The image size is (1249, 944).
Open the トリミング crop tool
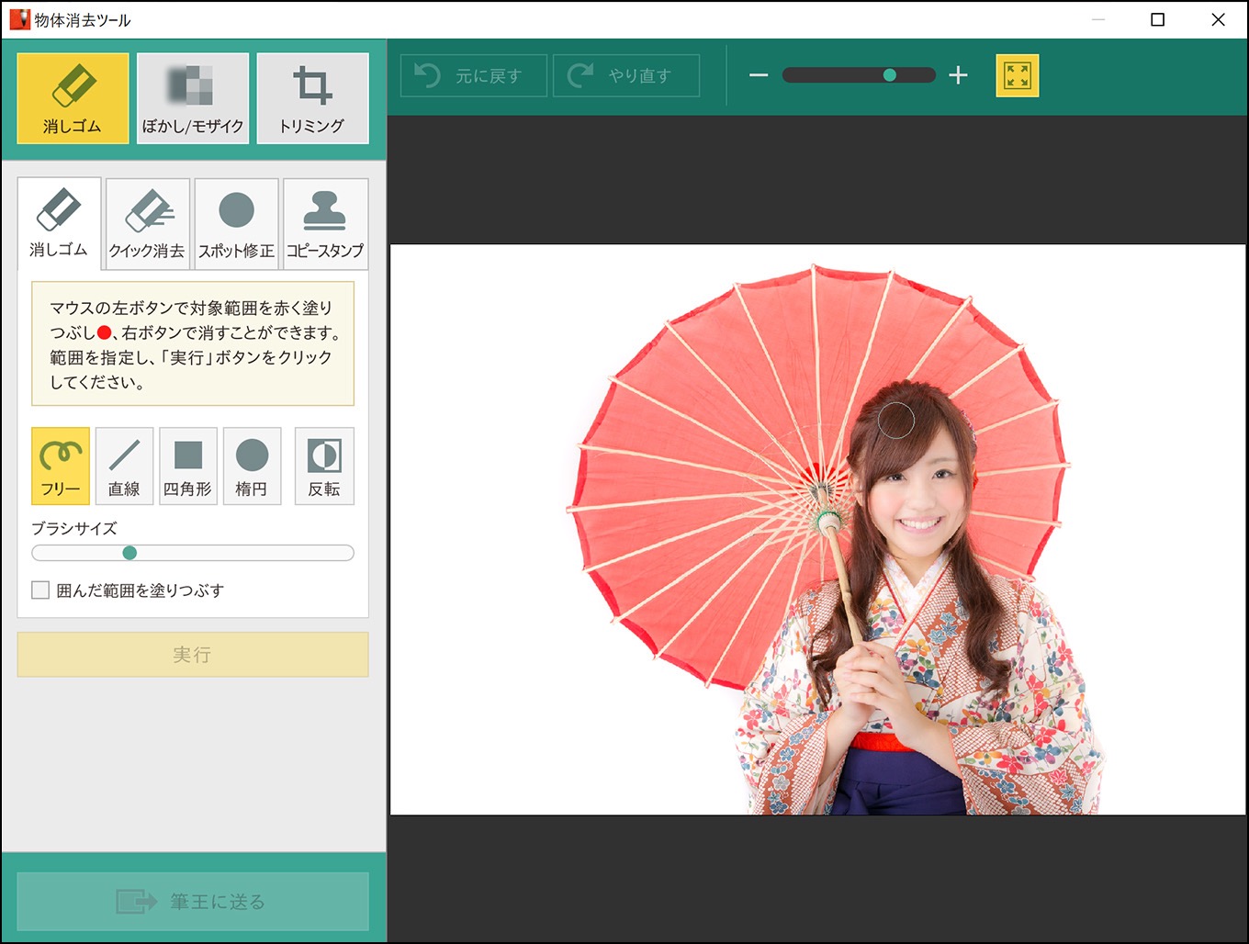pyautogui.click(x=312, y=98)
